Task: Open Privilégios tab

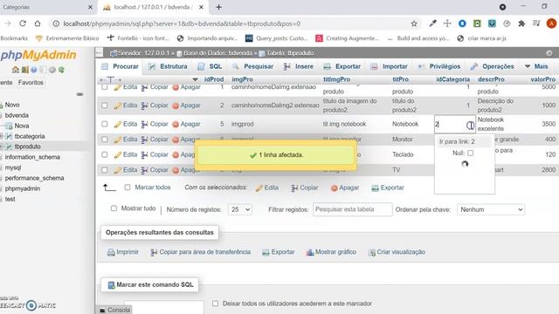Action: 439,66
